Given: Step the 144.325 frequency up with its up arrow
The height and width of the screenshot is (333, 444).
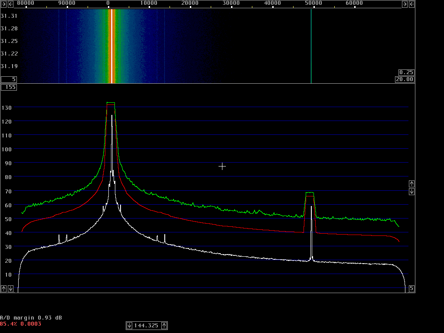Looking at the screenshot, I should tap(164, 326).
